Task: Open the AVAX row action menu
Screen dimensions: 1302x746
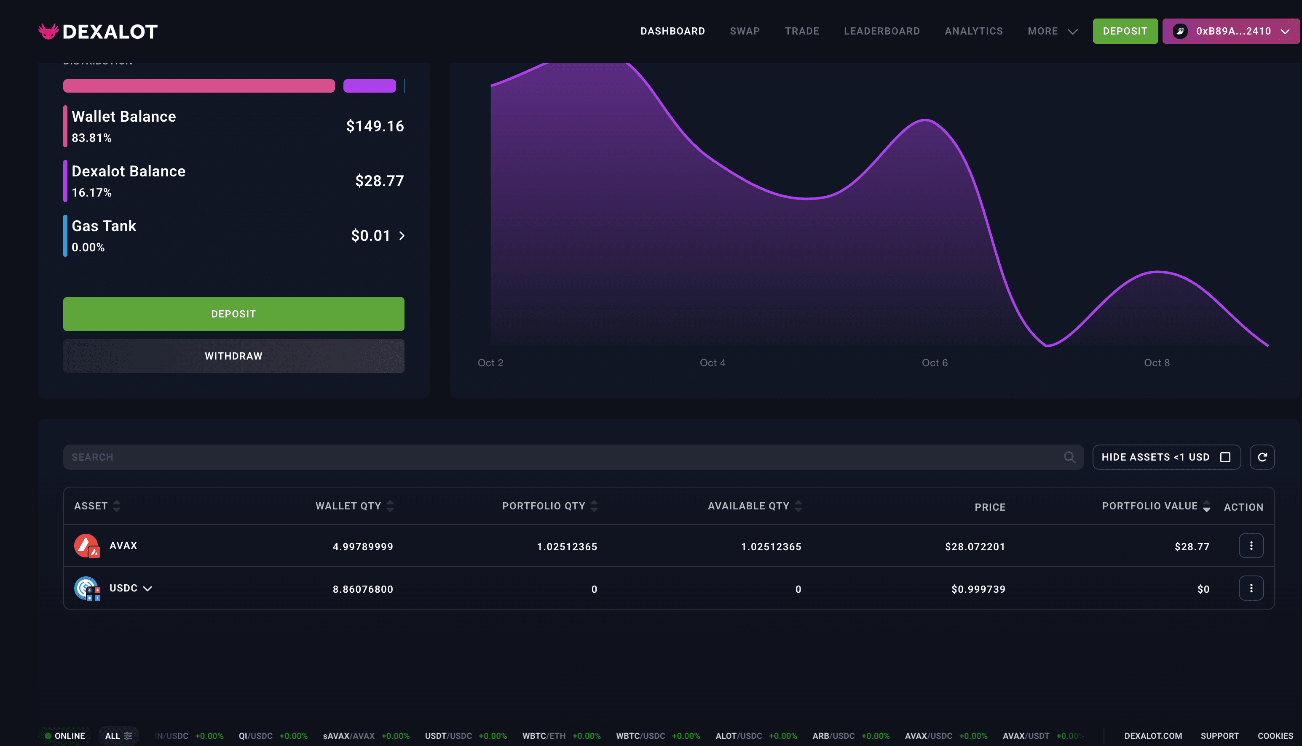Action: pyautogui.click(x=1251, y=546)
